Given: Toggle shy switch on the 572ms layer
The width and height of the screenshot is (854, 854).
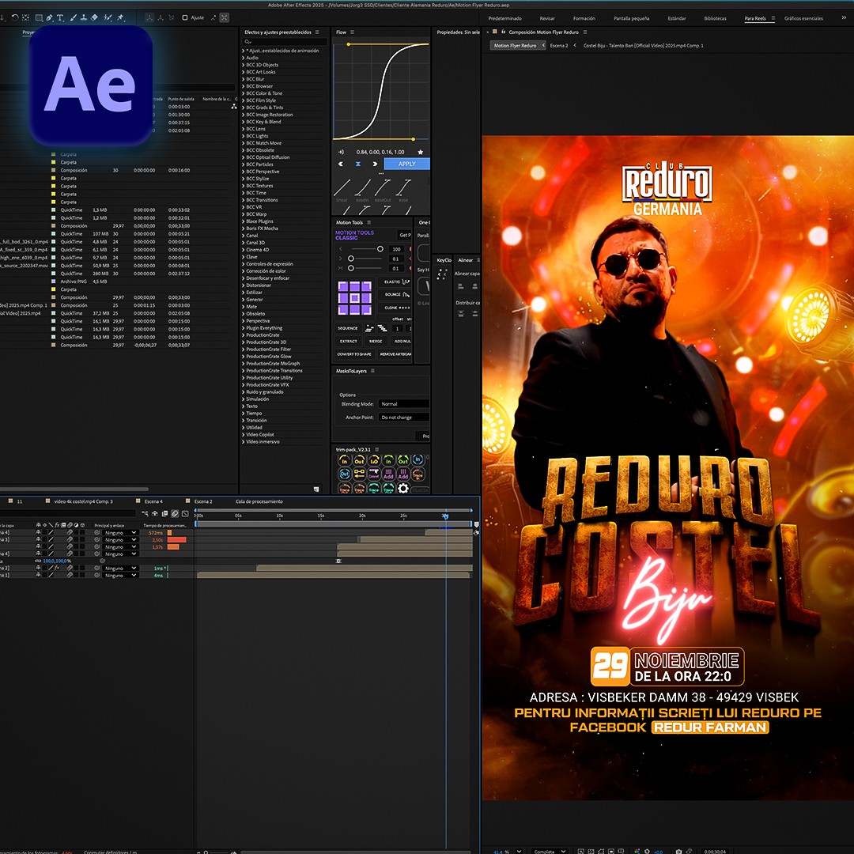Looking at the screenshot, I should click(x=38, y=533).
